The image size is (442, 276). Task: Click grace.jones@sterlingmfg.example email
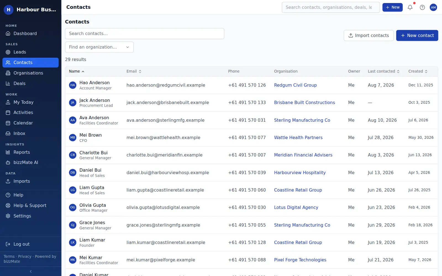click(x=163, y=225)
